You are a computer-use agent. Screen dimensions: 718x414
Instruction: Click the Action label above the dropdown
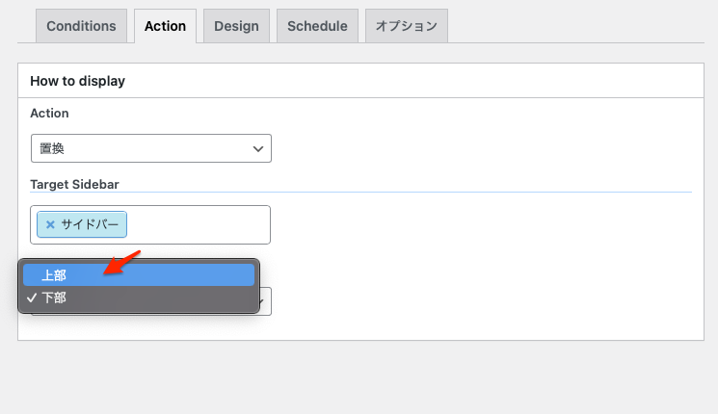[49, 113]
